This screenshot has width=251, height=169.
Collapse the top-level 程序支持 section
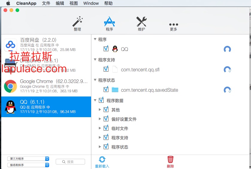click(95, 60)
